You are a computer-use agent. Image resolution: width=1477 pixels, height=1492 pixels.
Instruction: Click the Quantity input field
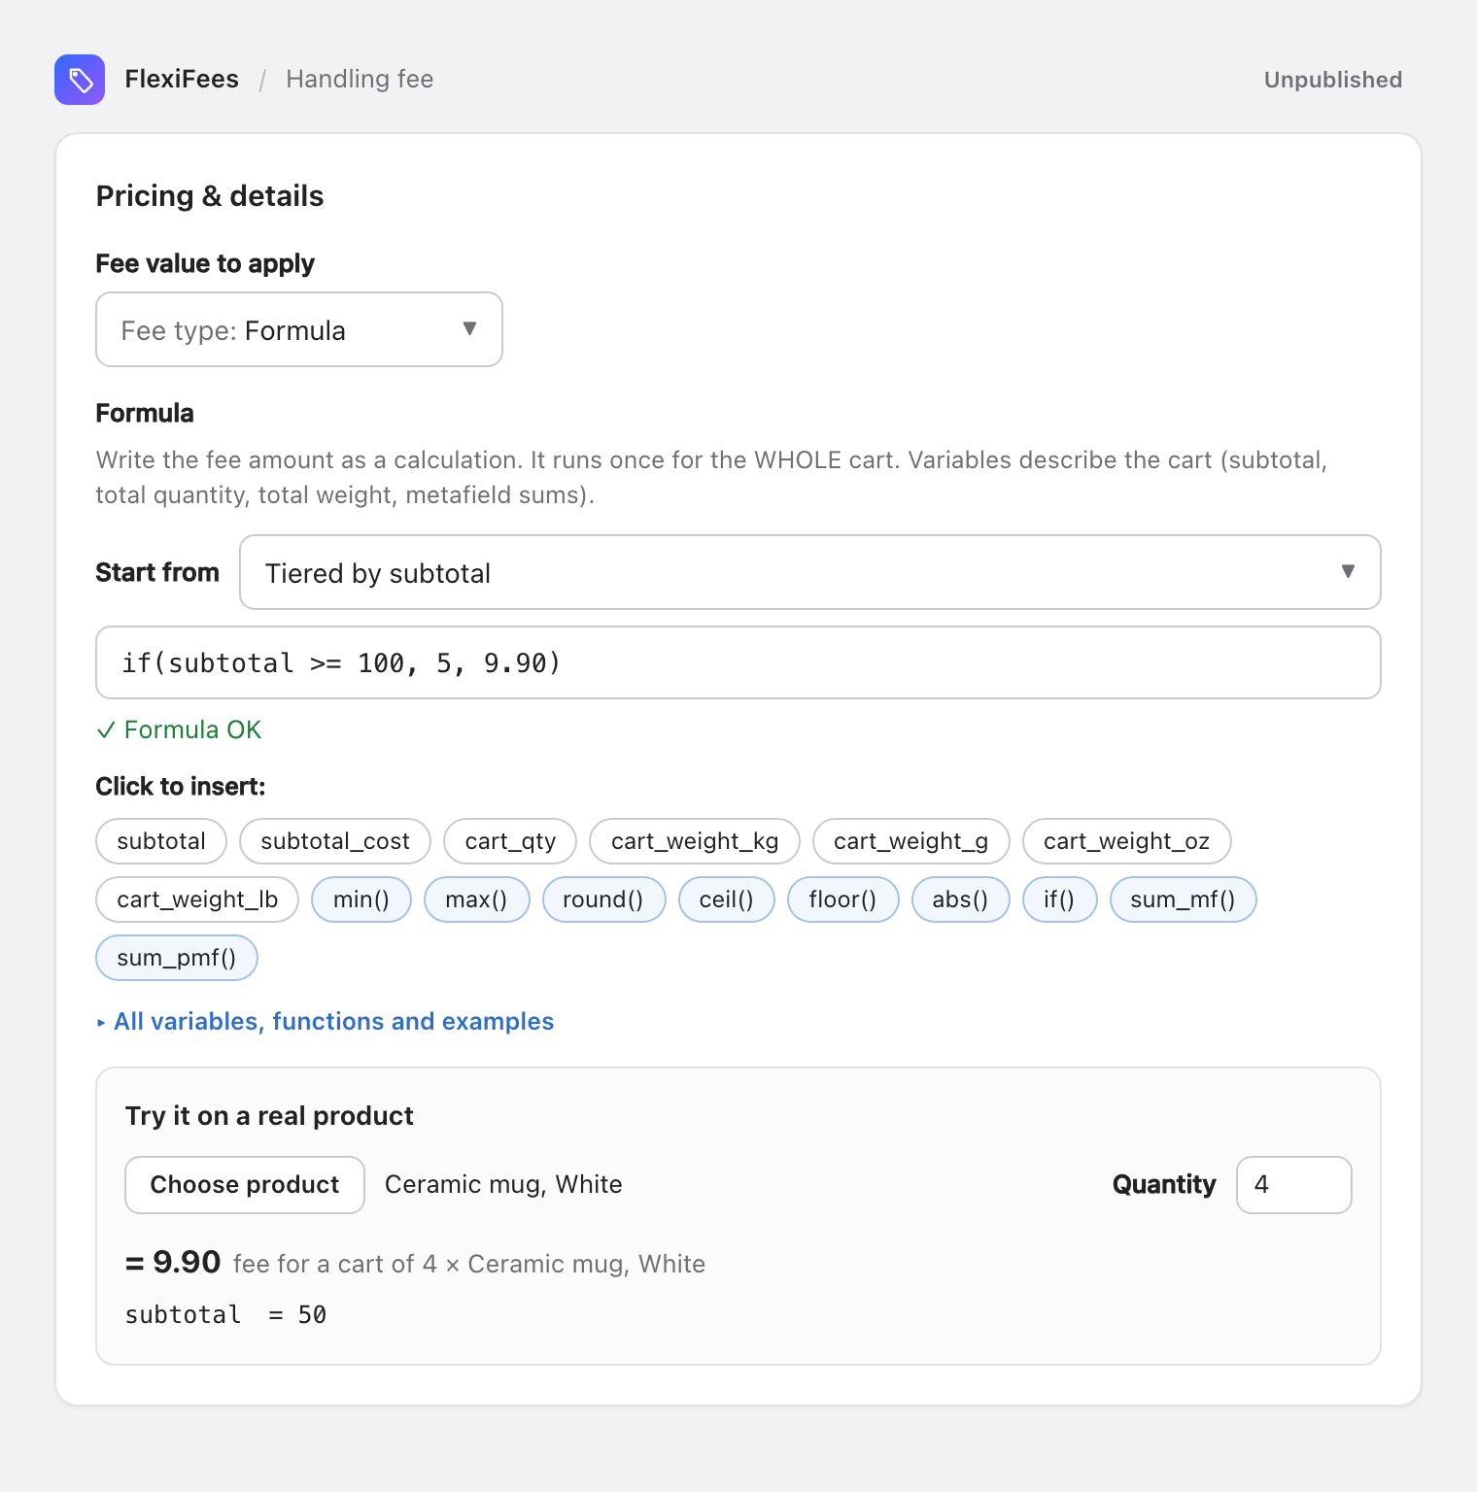pos(1294,1185)
